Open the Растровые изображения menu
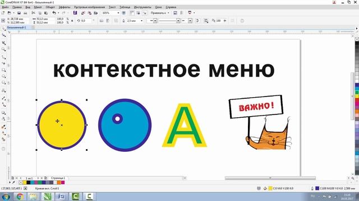359x201 pixels. [89, 7]
